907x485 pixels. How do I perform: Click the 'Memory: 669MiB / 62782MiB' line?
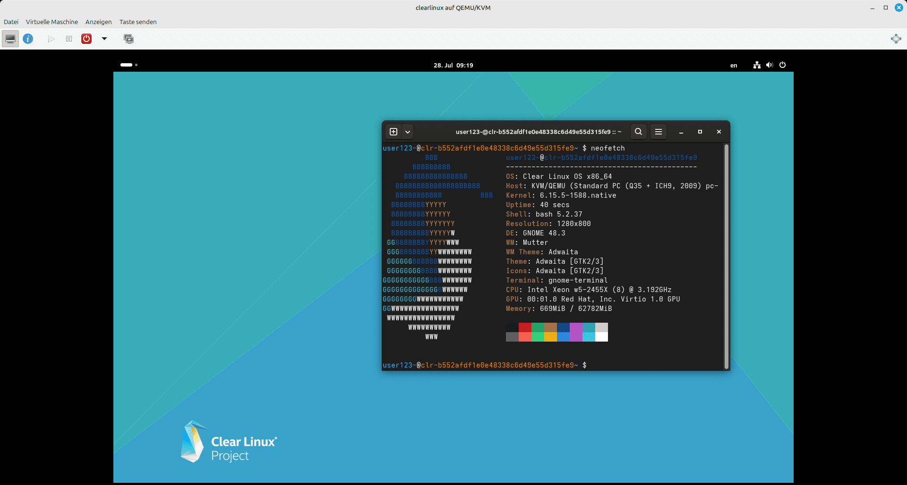(x=559, y=309)
